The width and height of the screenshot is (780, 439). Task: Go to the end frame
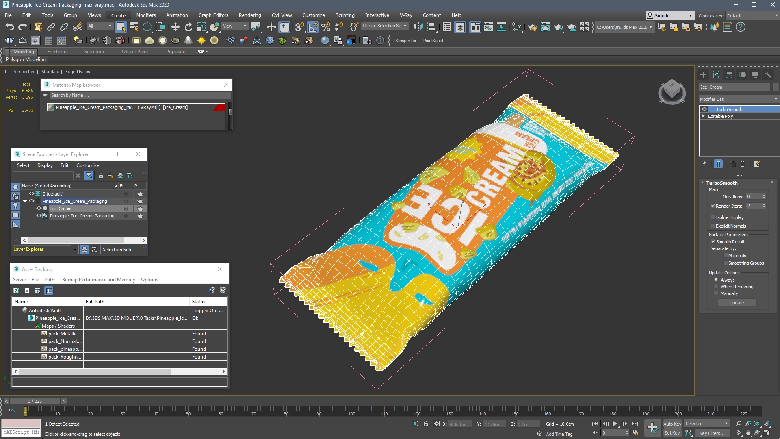click(635, 424)
